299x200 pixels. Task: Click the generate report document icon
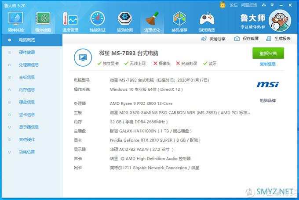pos(269,39)
